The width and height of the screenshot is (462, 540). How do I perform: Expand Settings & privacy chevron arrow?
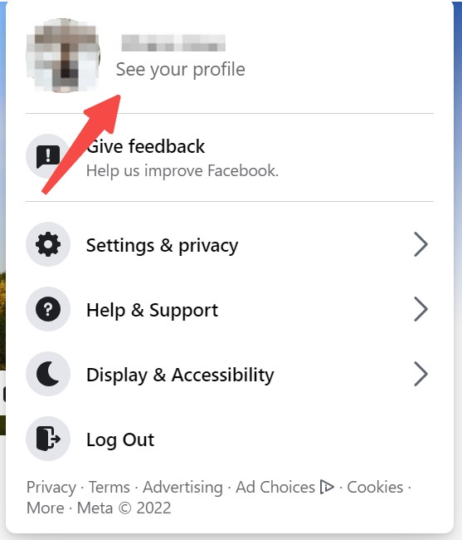[x=421, y=244]
